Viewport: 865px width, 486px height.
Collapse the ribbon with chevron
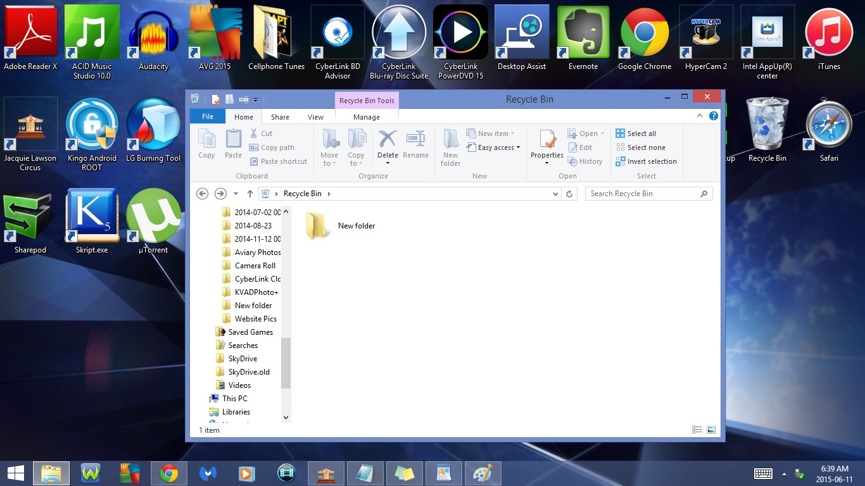click(x=700, y=116)
